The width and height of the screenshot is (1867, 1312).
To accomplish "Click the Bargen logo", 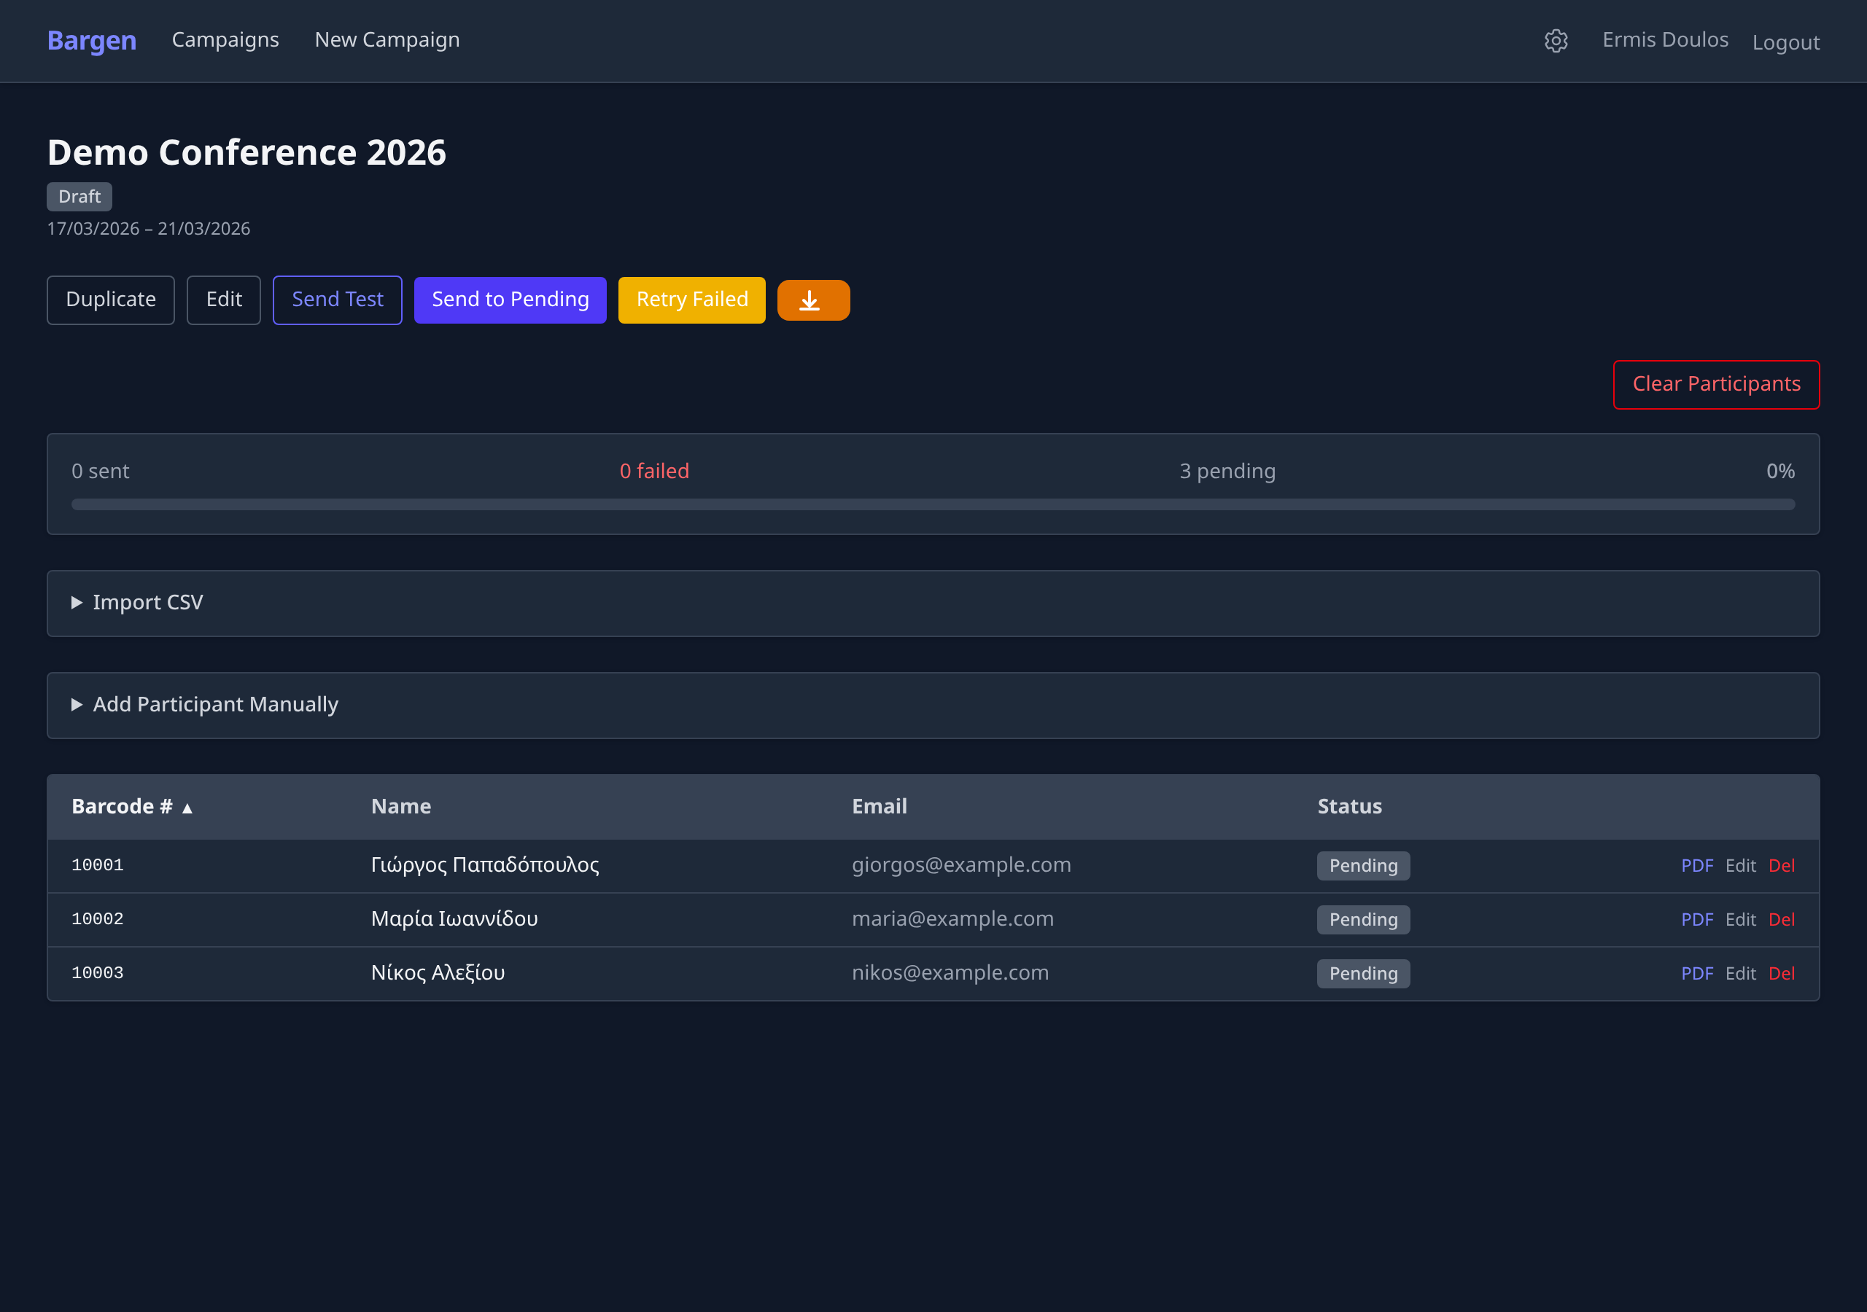I will 91,41.
